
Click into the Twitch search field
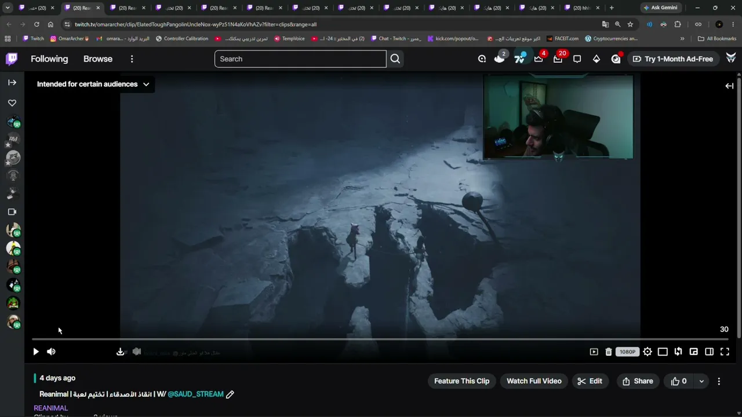pyautogui.click(x=300, y=59)
